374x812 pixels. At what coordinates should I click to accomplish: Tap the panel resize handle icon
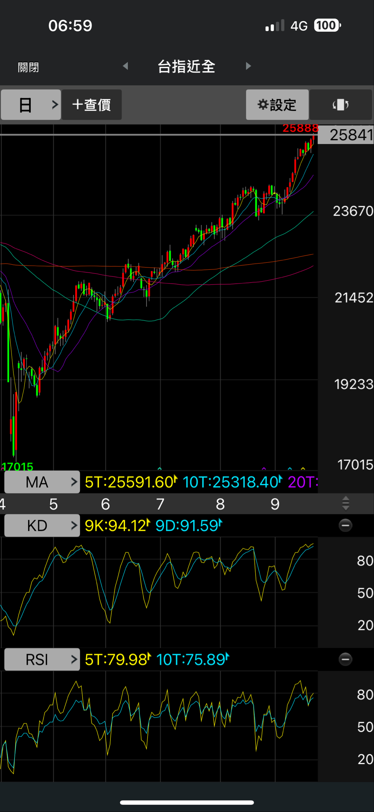pyautogui.click(x=346, y=503)
